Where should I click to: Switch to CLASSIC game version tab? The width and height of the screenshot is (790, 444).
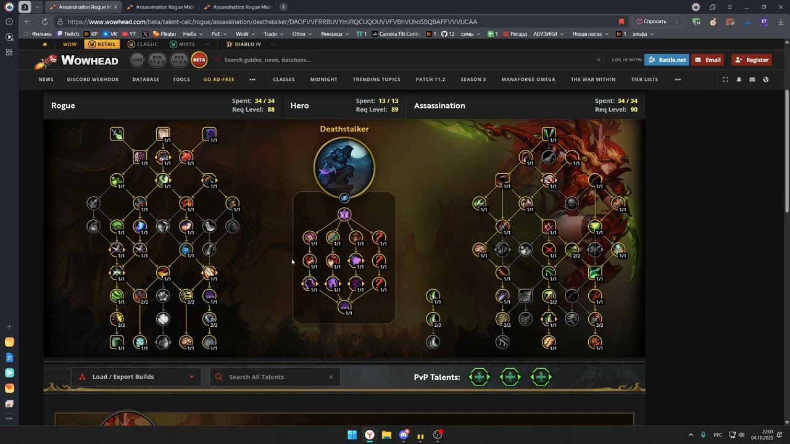[x=143, y=44]
